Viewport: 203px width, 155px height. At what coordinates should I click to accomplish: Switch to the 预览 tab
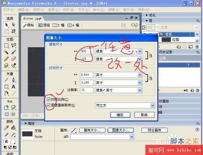tap(44, 25)
